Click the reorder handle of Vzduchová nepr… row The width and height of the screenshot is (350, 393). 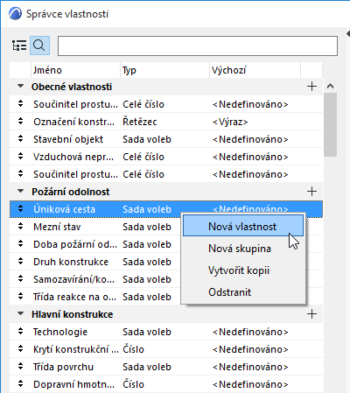click(20, 156)
